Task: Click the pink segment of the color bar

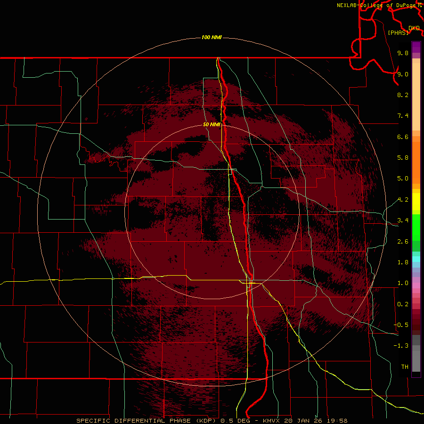Action: click(416, 285)
